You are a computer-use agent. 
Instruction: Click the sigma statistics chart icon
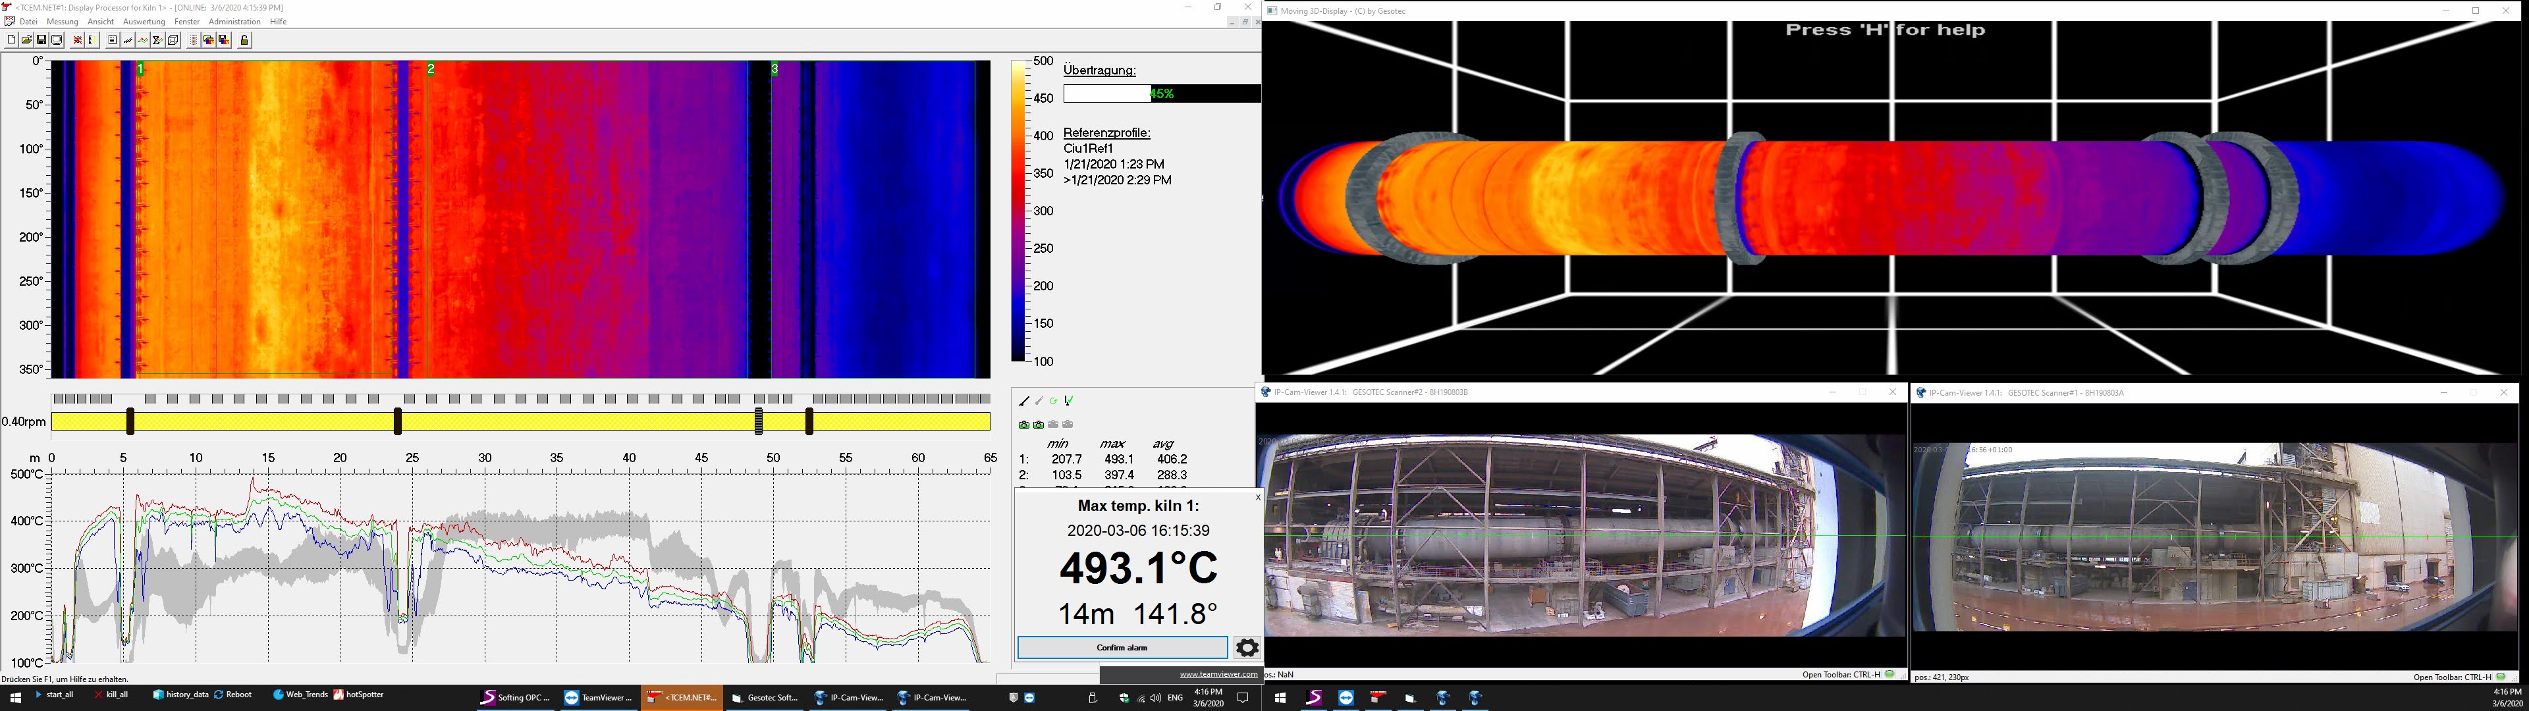158,40
